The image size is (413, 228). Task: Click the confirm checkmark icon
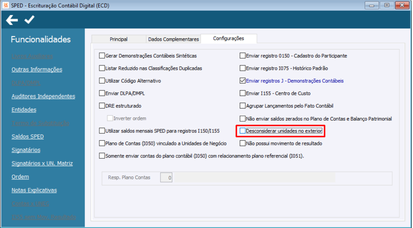click(29, 19)
